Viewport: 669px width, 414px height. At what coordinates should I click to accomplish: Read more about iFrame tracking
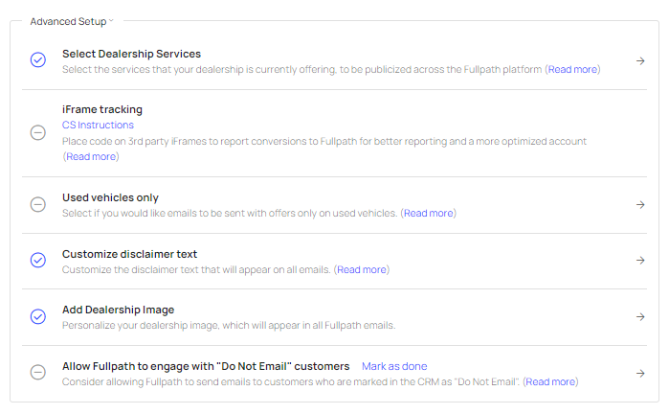tap(90, 156)
